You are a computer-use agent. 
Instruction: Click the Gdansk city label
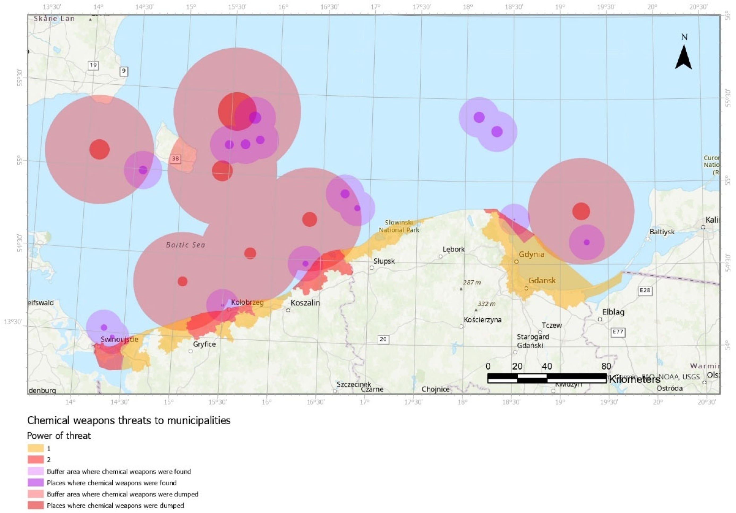(x=542, y=281)
